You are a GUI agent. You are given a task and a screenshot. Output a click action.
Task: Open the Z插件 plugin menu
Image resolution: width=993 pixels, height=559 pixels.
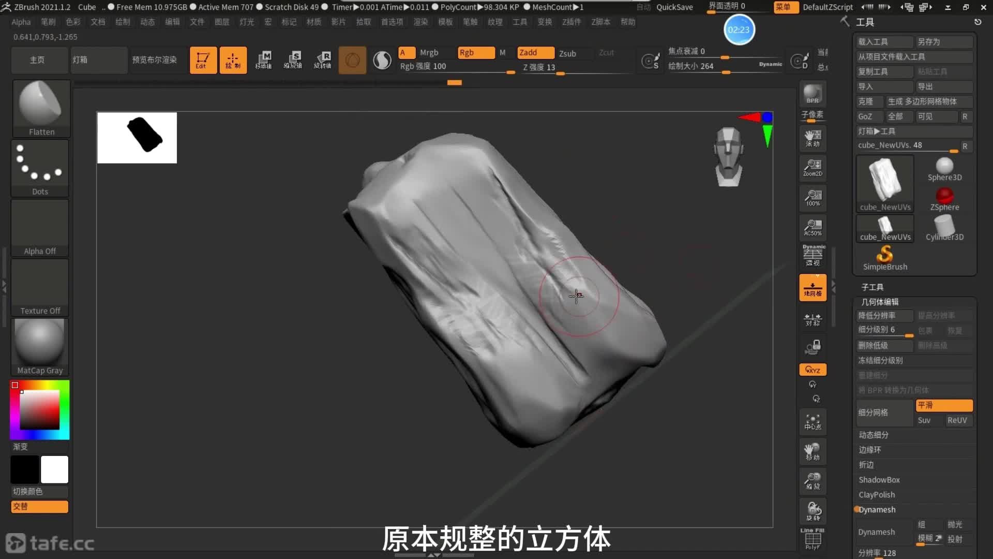571,22
